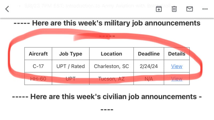The height and width of the screenshot is (120, 214).
Task: Open View link for the HH-60 job
Action: [x=177, y=79]
